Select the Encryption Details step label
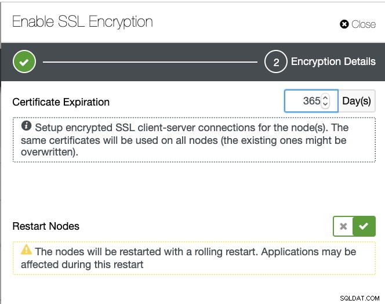385x304 pixels. coord(333,61)
